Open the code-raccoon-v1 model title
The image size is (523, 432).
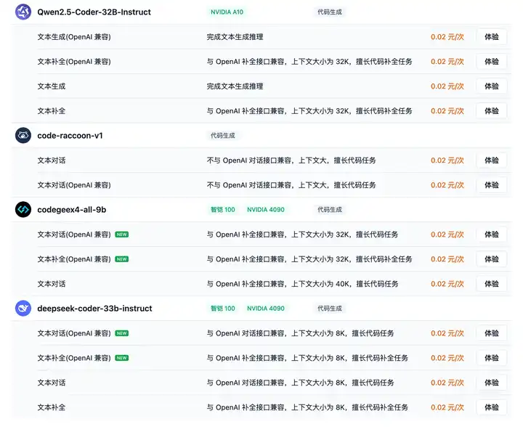coord(70,136)
